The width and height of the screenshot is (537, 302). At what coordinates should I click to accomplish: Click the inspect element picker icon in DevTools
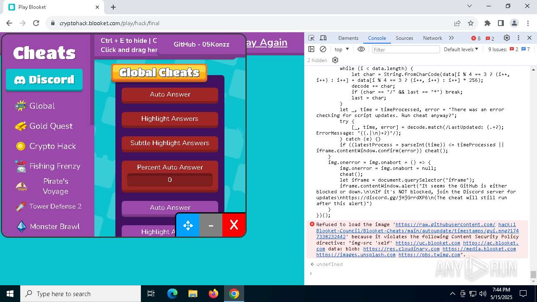point(311,38)
